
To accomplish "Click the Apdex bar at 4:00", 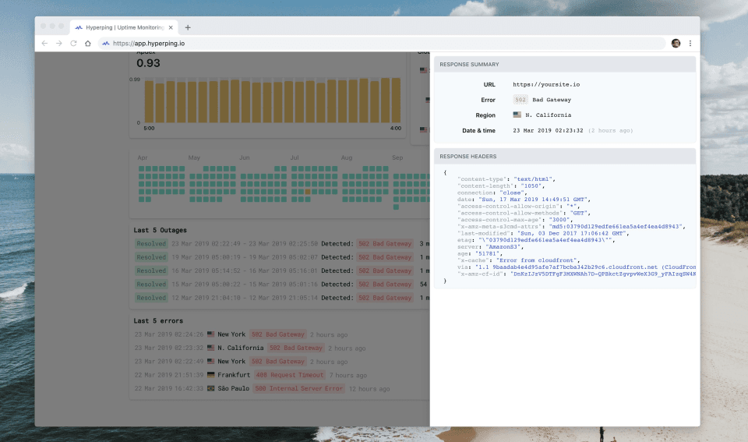I will click(396, 101).
